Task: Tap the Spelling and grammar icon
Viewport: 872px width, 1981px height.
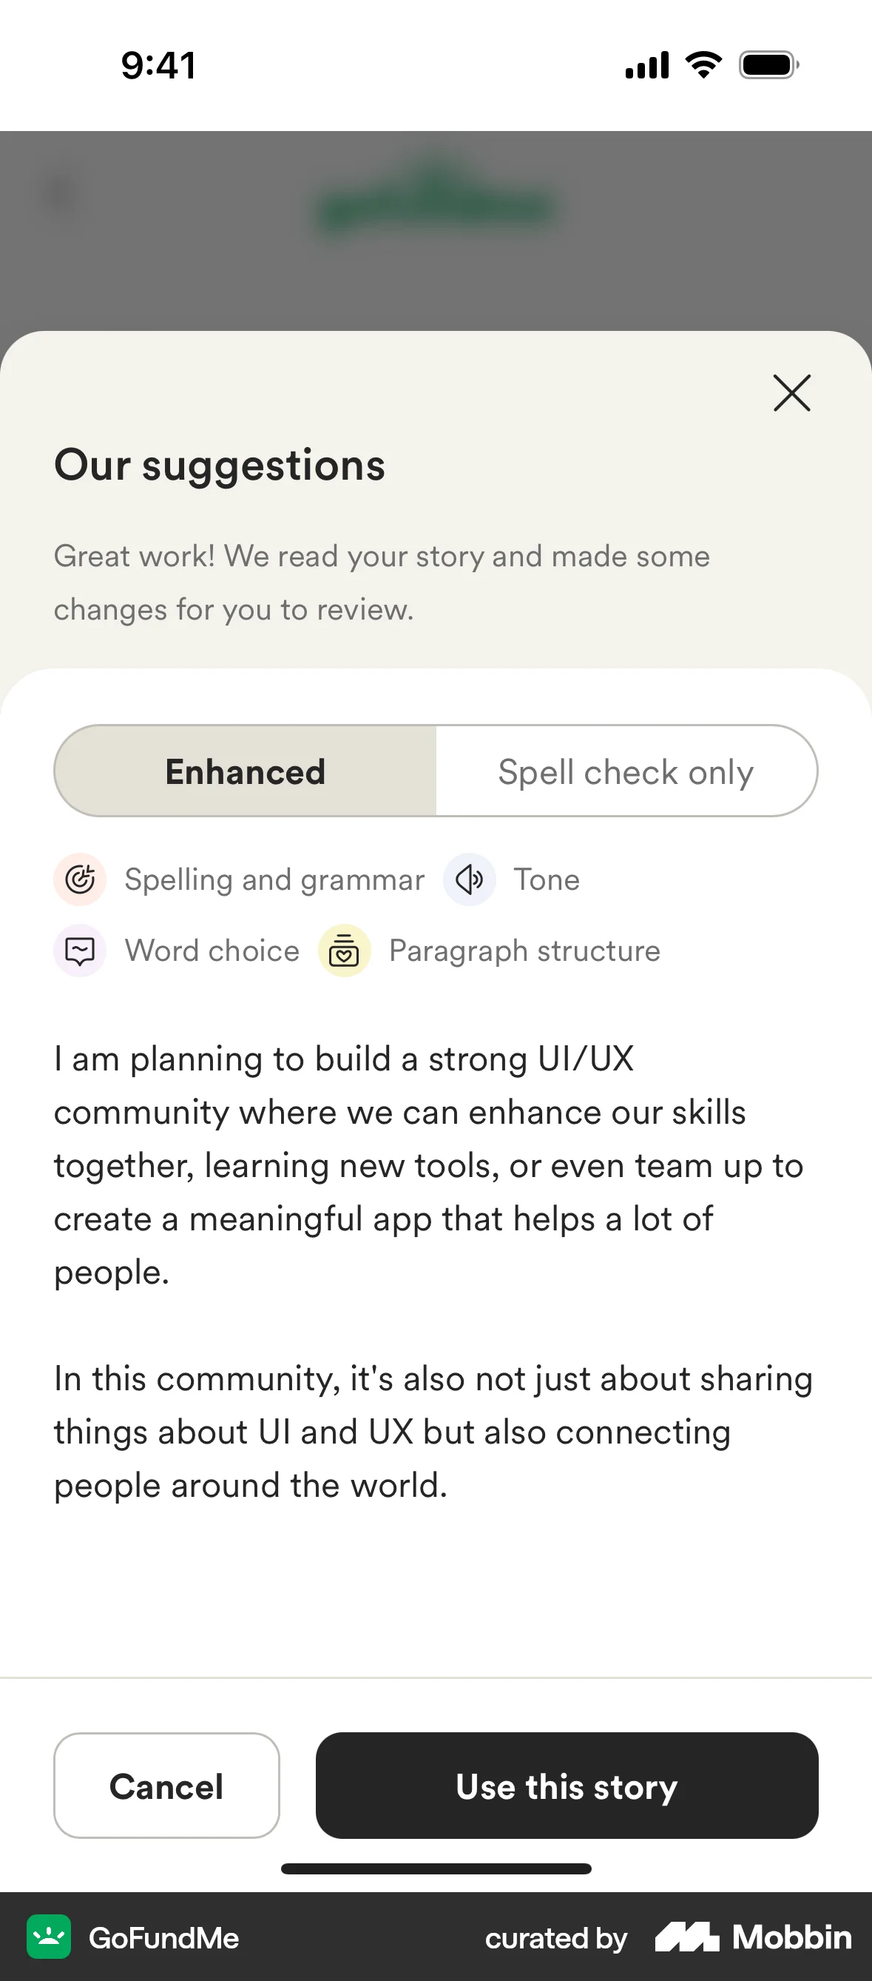Action: pyautogui.click(x=80, y=879)
